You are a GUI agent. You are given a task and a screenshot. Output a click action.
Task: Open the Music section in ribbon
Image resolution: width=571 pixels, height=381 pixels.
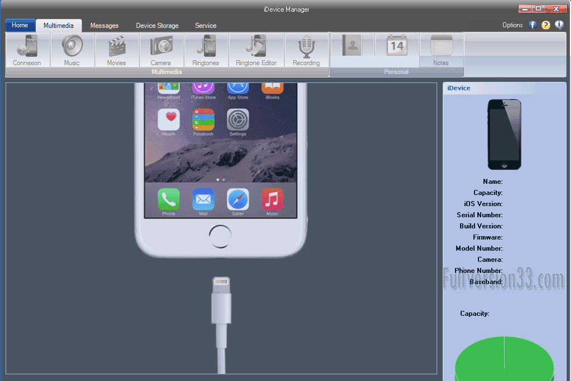point(72,50)
